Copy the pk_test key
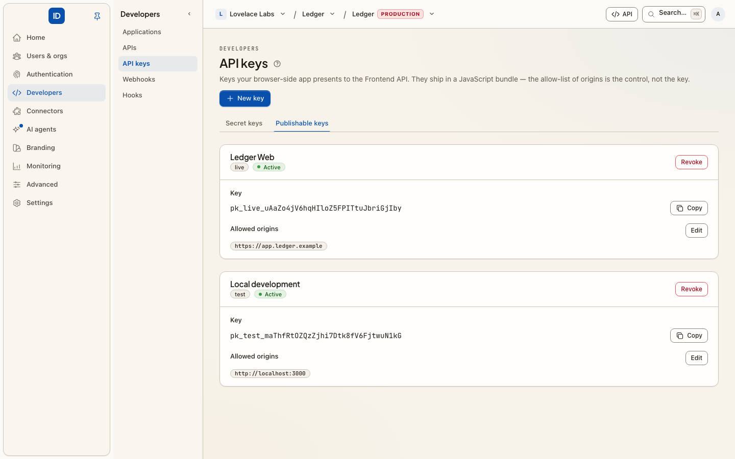Screen dimensions: 735x459 [x=689, y=336]
